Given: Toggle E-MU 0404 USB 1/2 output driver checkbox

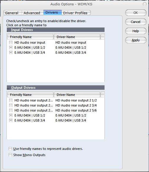Looking at the screenshot, I should click(11, 115).
